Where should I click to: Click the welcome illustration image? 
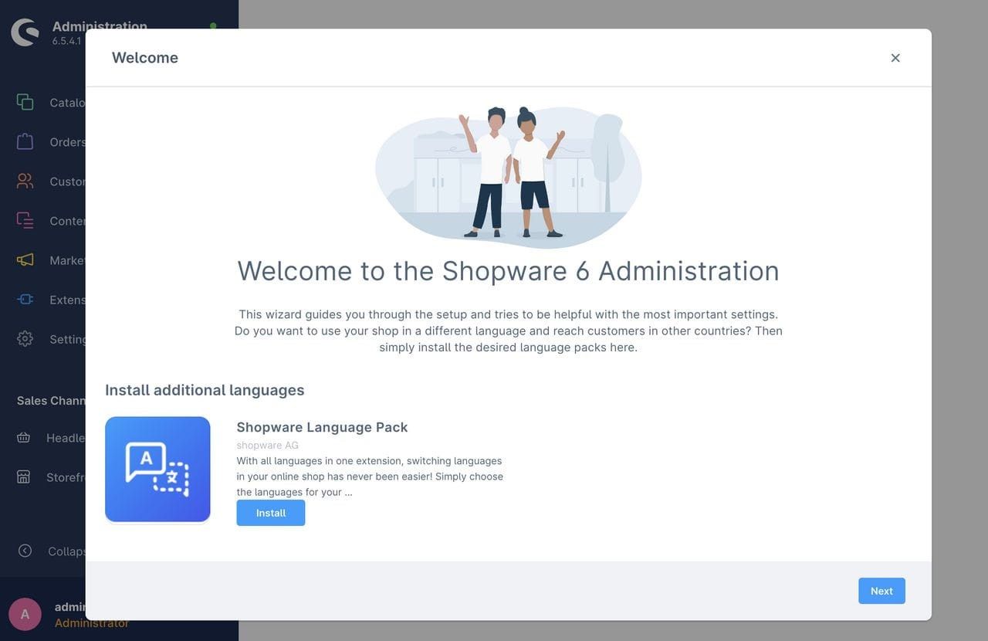[508, 177]
